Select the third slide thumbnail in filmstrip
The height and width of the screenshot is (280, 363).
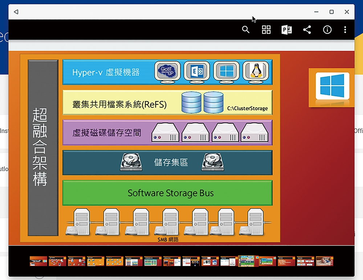[x=77, y=261]
